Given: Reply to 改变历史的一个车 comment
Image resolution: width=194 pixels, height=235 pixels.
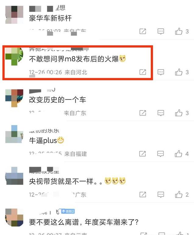Looking at the screenshot, I should pos(160,113).
